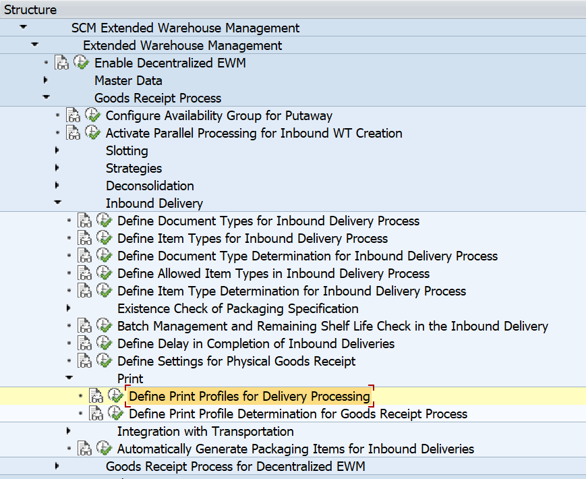
Task: Select 'Define Document Types for Inbound Delivery Process' text
Action: pos(268,221)
